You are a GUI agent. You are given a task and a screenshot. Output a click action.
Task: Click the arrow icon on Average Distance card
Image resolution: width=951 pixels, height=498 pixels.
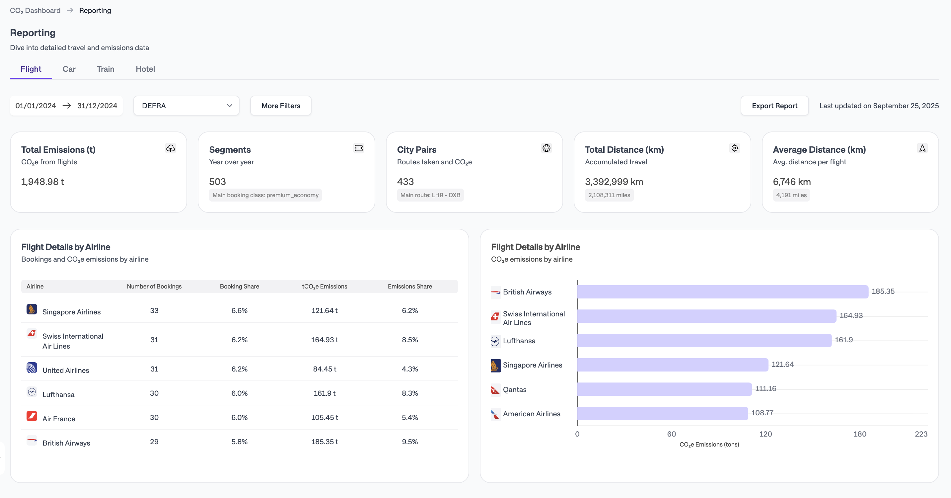click(922, 148)
